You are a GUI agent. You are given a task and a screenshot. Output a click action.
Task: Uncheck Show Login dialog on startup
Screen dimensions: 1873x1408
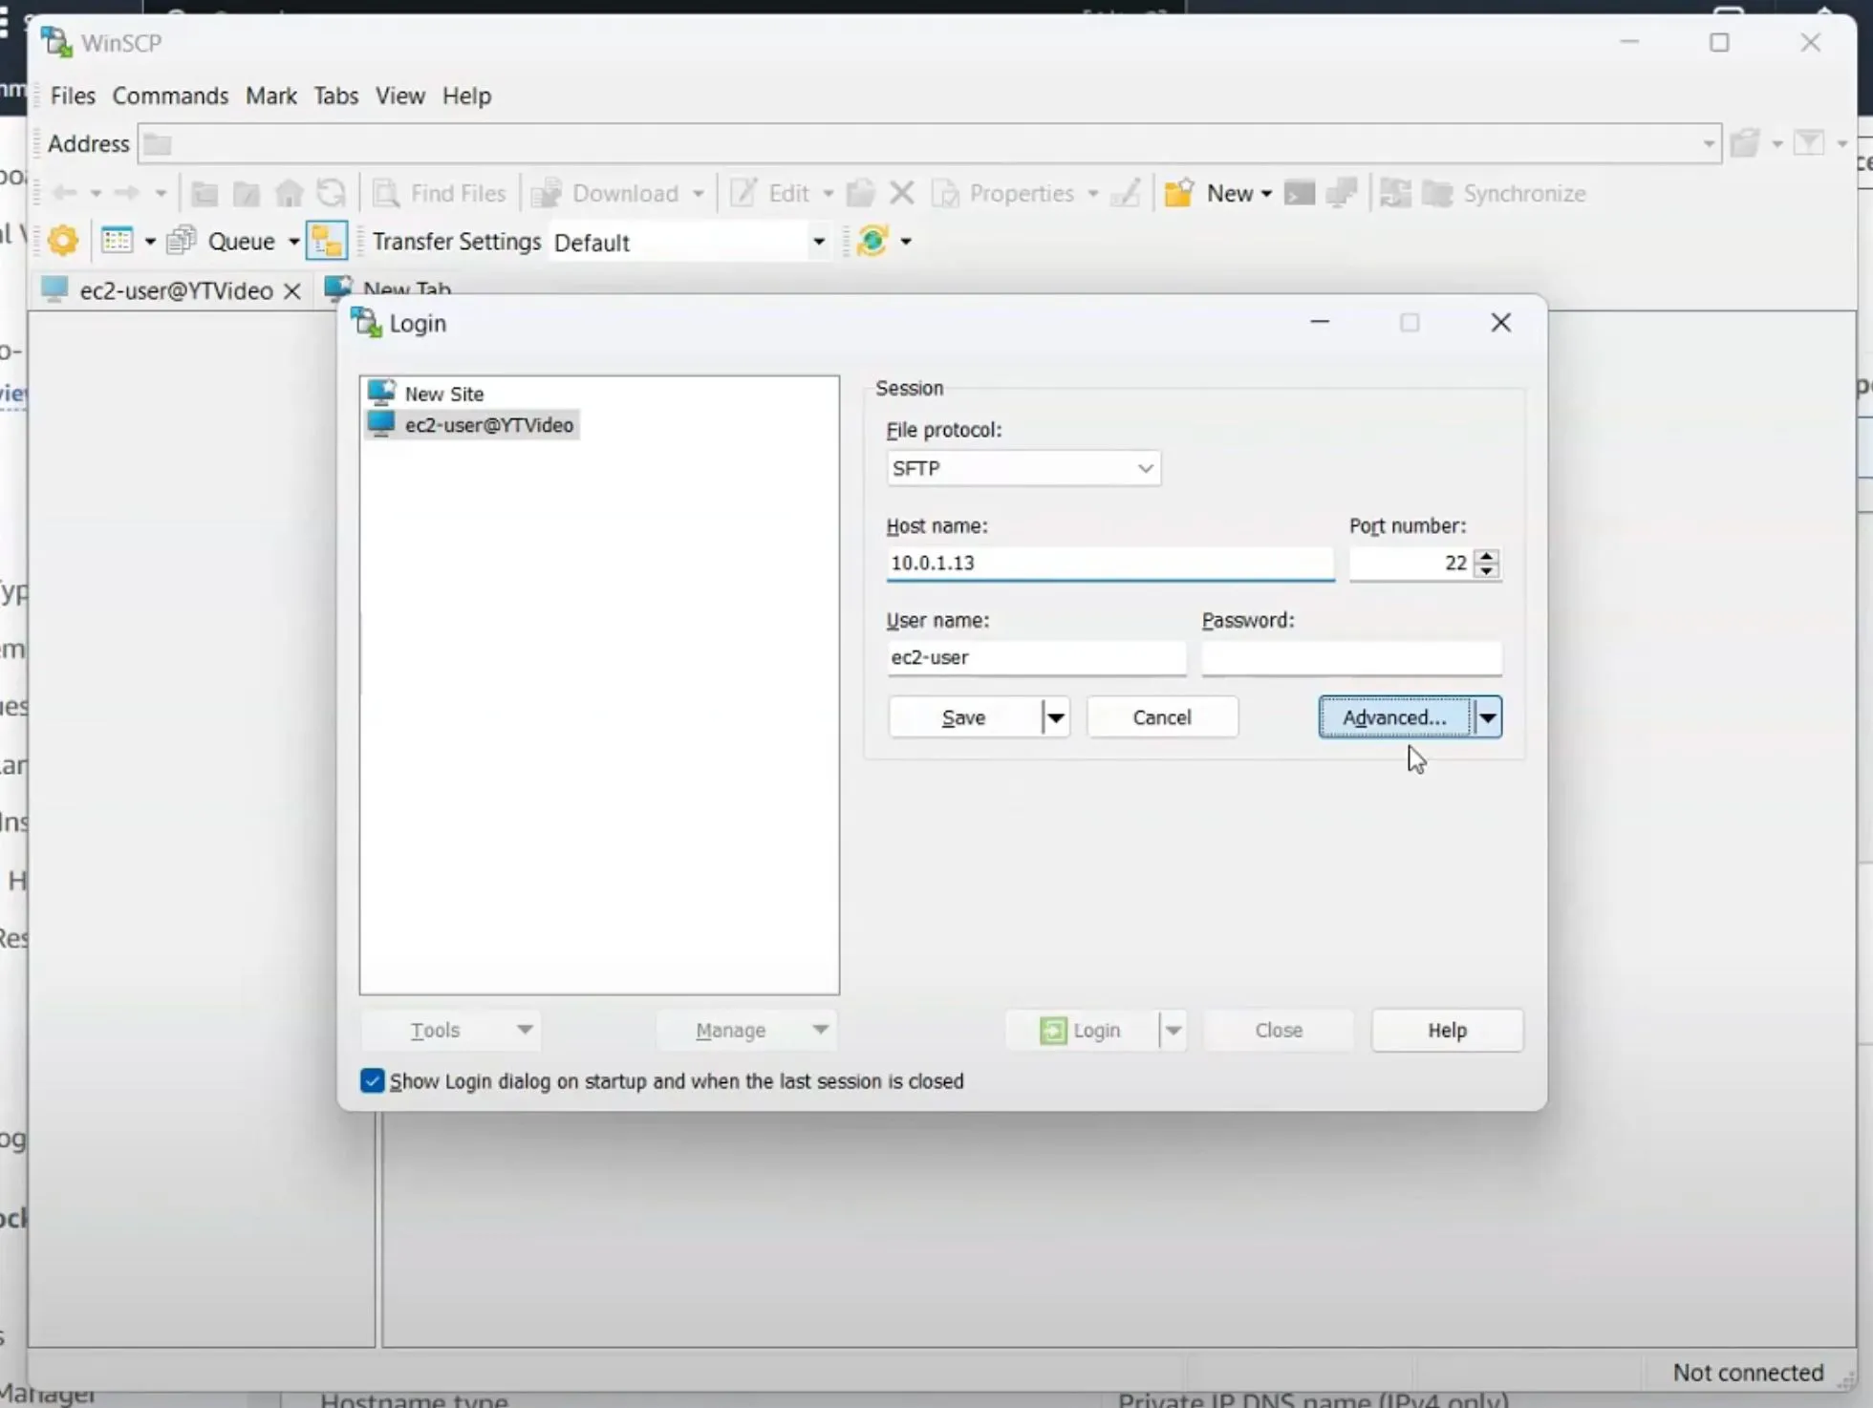[372, 1080]
